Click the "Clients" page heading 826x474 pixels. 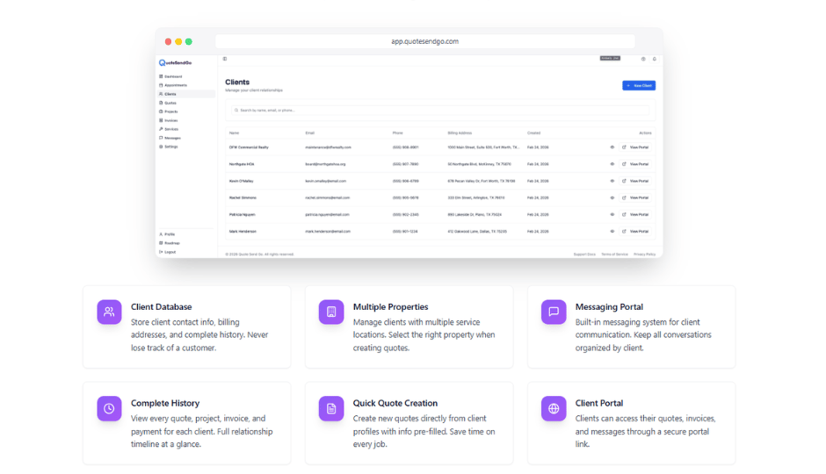(x=237, y=82)
